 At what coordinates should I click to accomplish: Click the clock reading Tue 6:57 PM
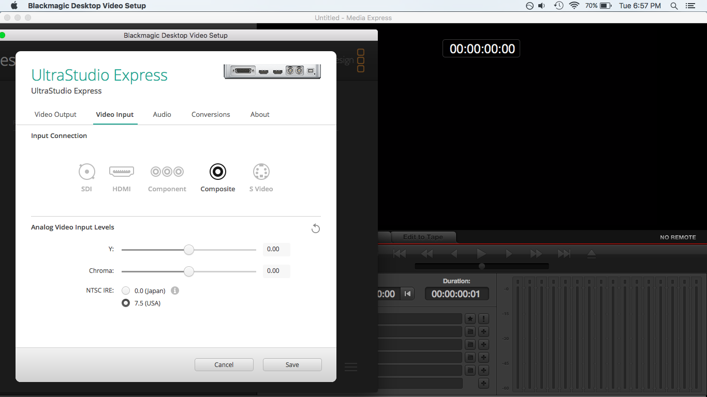[640, 6]
